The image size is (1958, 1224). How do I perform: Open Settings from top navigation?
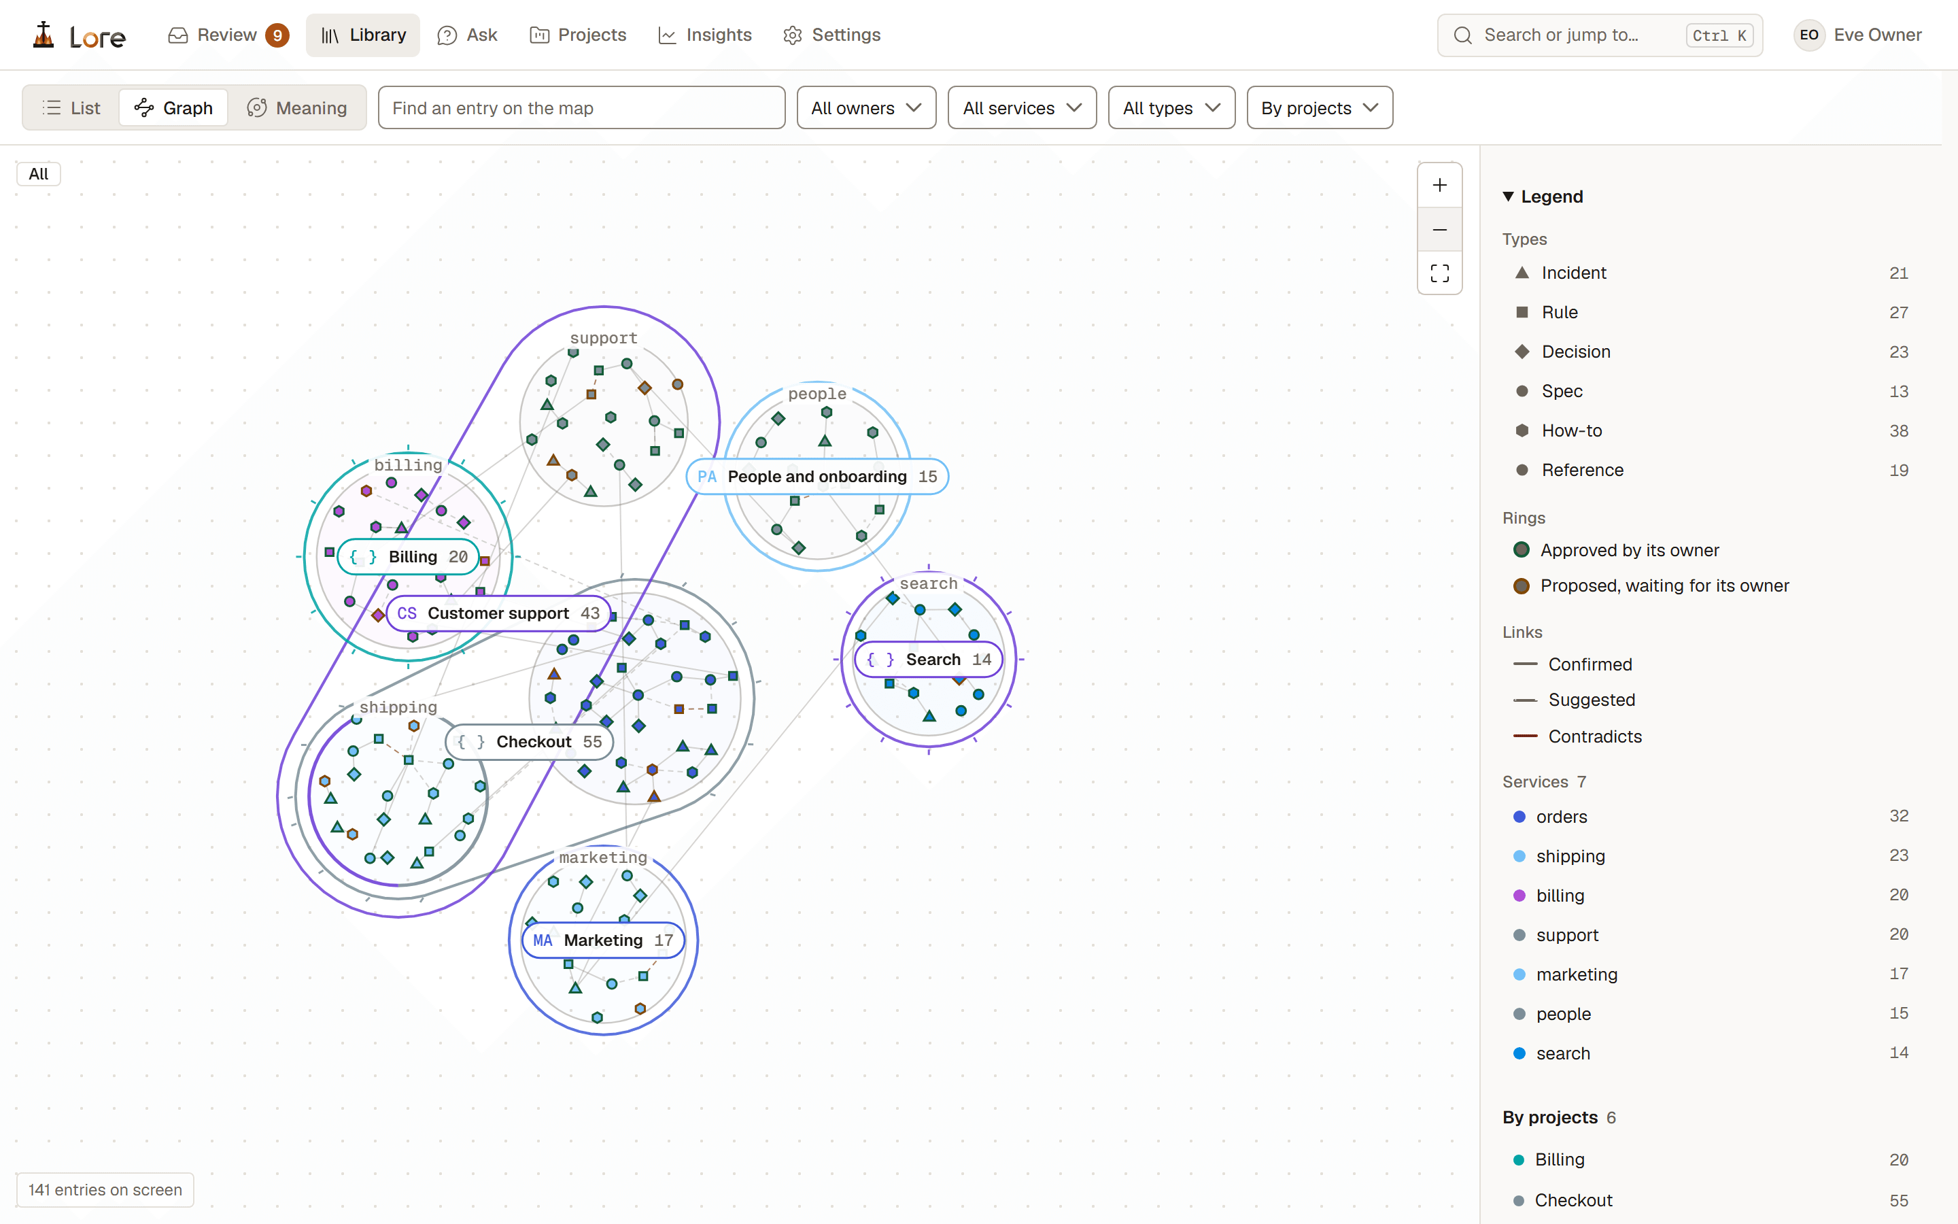click(x=833, y=35)
